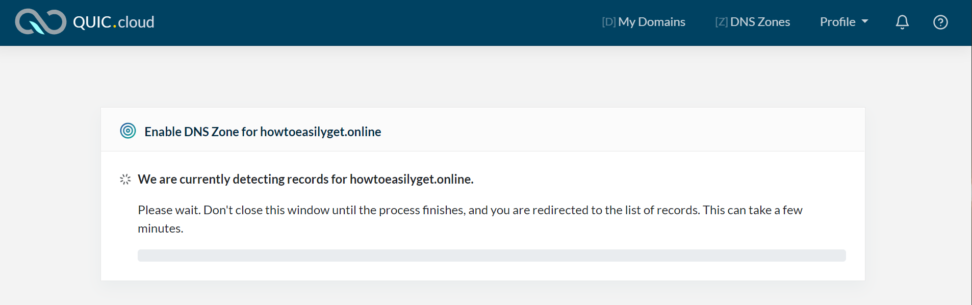Click the caret arrow next to Profile
Image resolution: width=972 pixels, height=305 pixels.
coord(865,22)
